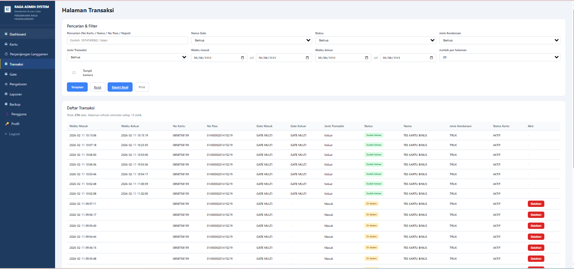Click the clock icon beside Perpanjangan Langganan

[6, 54]
